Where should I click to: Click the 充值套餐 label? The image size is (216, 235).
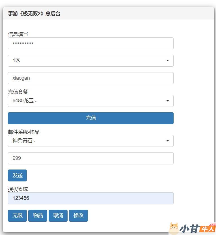pos(18,92)
